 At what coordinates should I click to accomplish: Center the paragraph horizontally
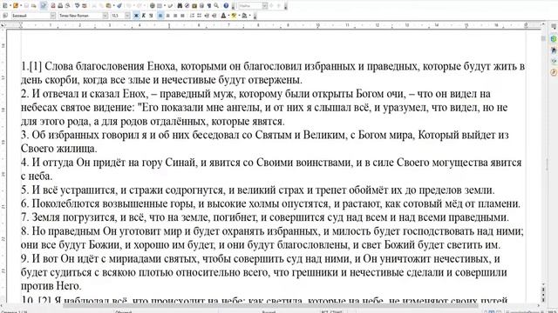pyautogui.click(x=167, y=16)
